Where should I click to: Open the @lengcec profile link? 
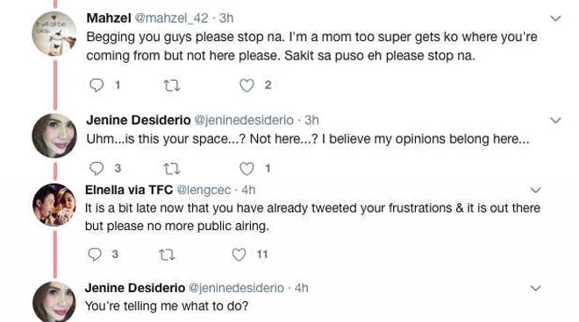(204, 190)
